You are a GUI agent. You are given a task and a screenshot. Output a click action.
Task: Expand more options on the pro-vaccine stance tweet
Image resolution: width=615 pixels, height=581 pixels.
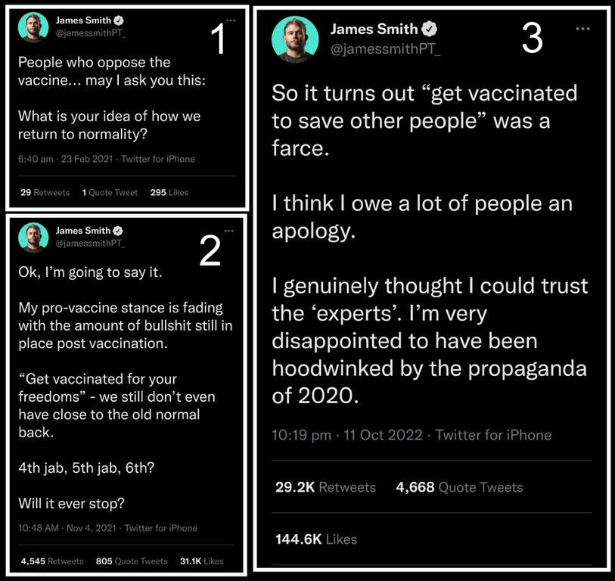pos(231,230)
